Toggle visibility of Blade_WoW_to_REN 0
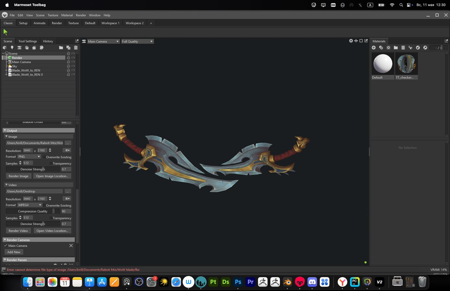The image size is (450, 291). pos(73,75)
